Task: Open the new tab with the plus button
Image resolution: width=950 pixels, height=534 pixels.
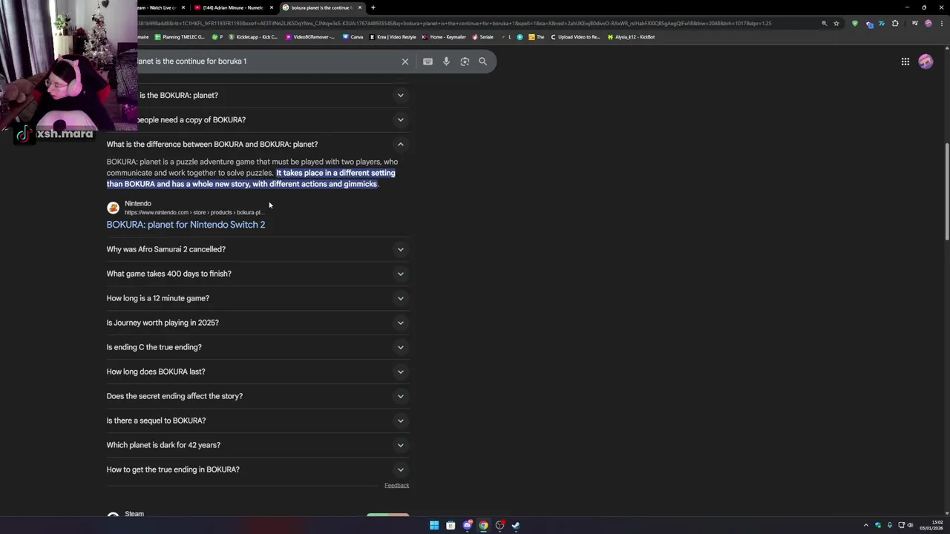Action: tap(373, 7)
